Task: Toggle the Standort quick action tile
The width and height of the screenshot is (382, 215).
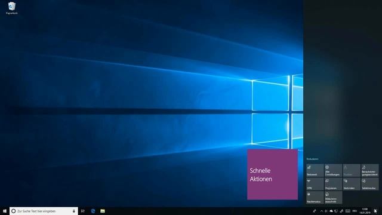Action: [x=352, y=170]
